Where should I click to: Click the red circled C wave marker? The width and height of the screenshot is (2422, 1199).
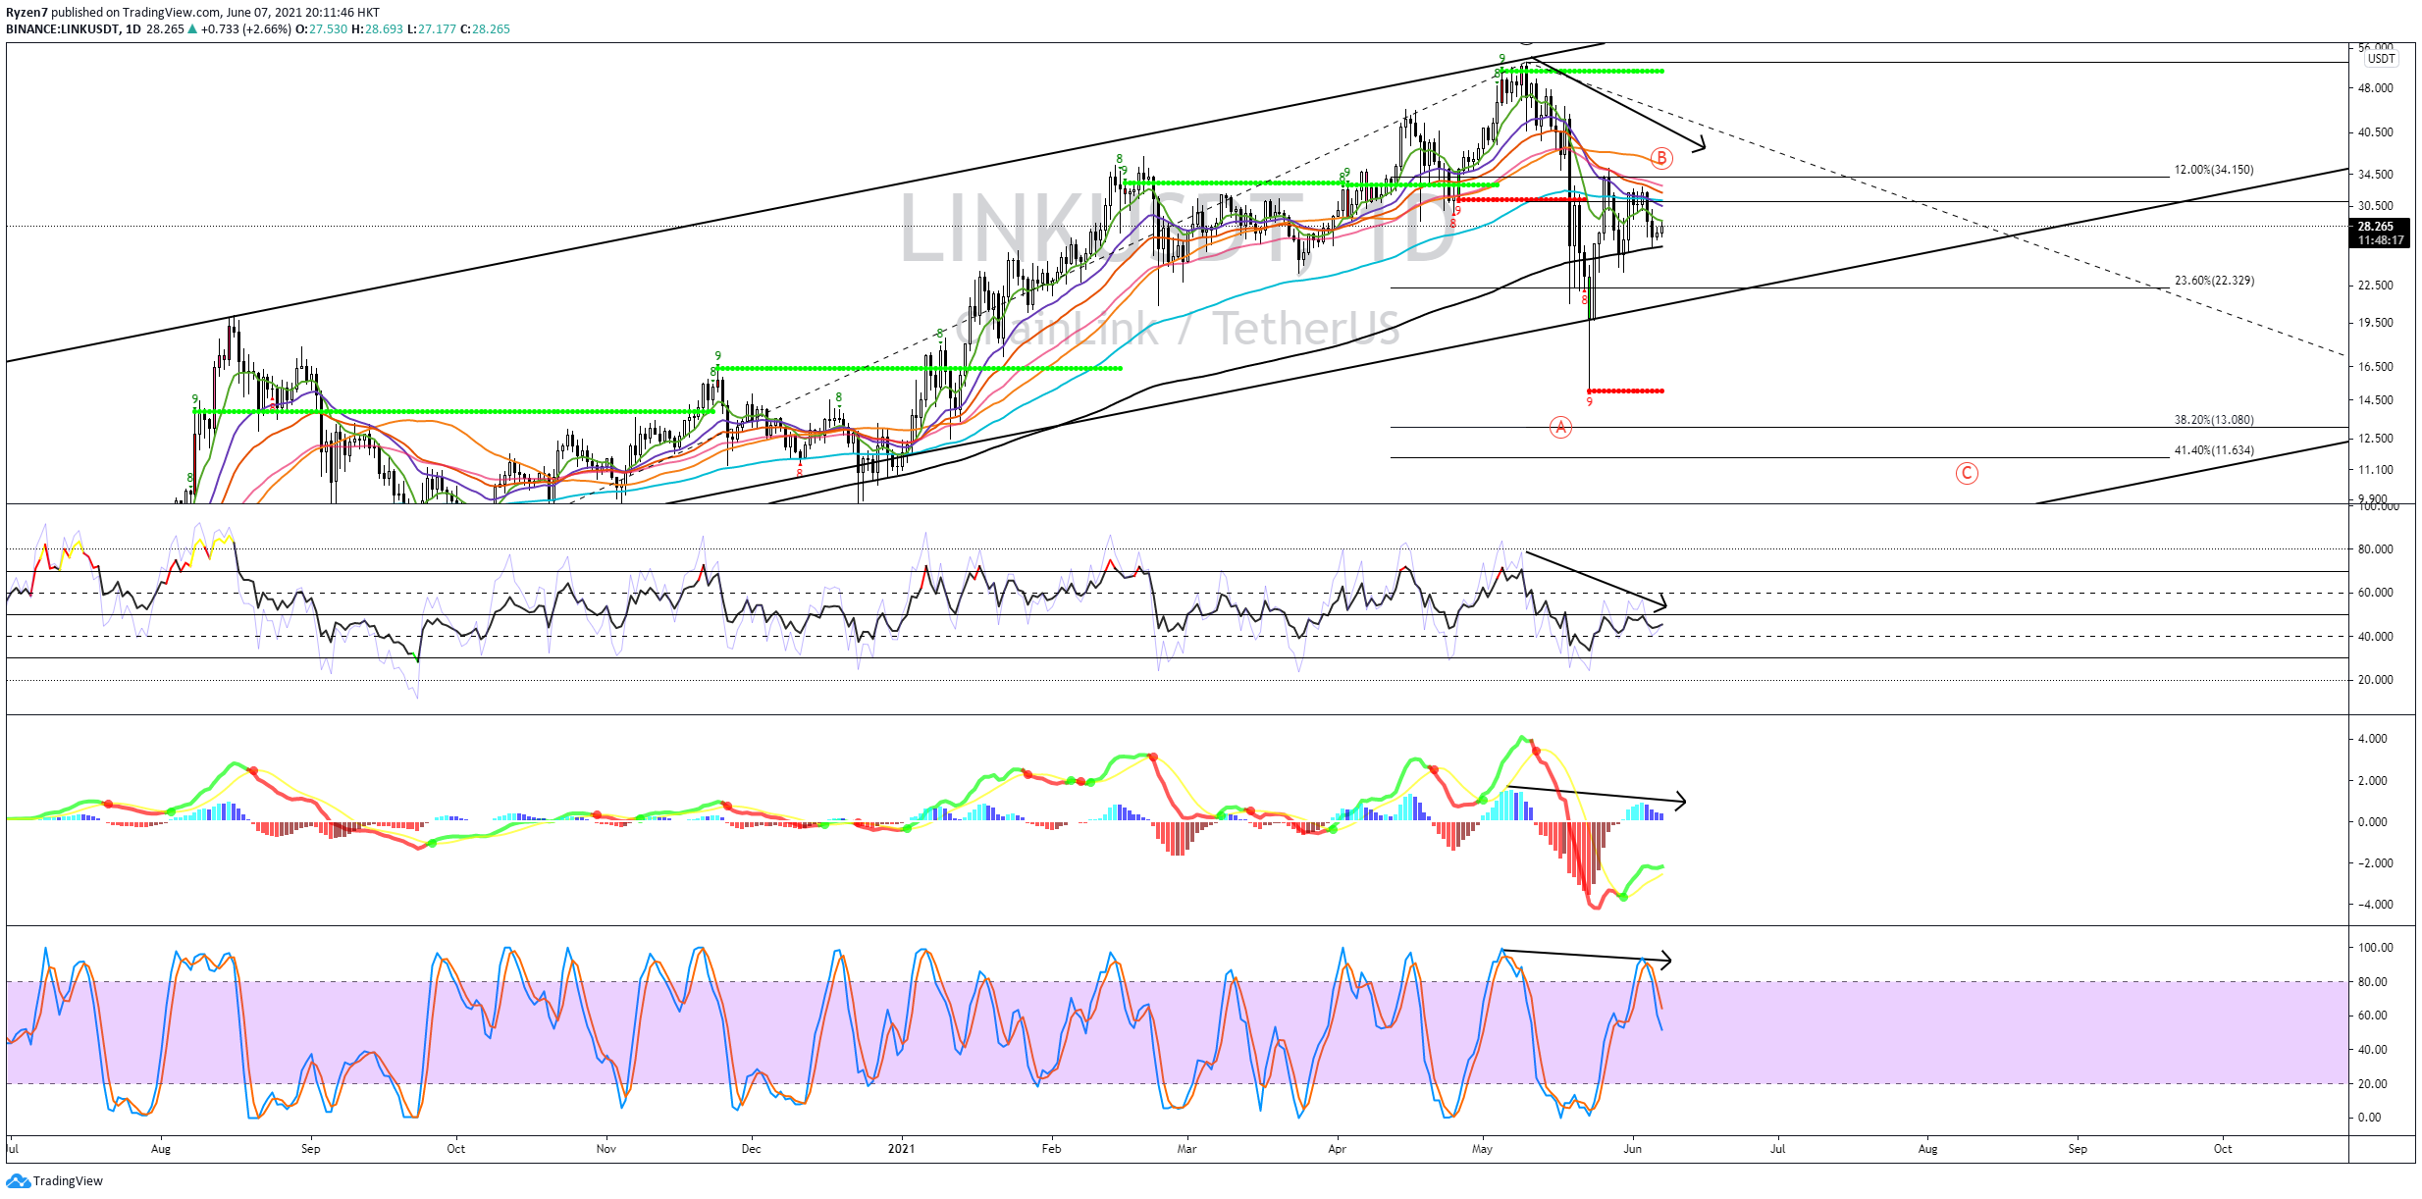pos(1967,473)
